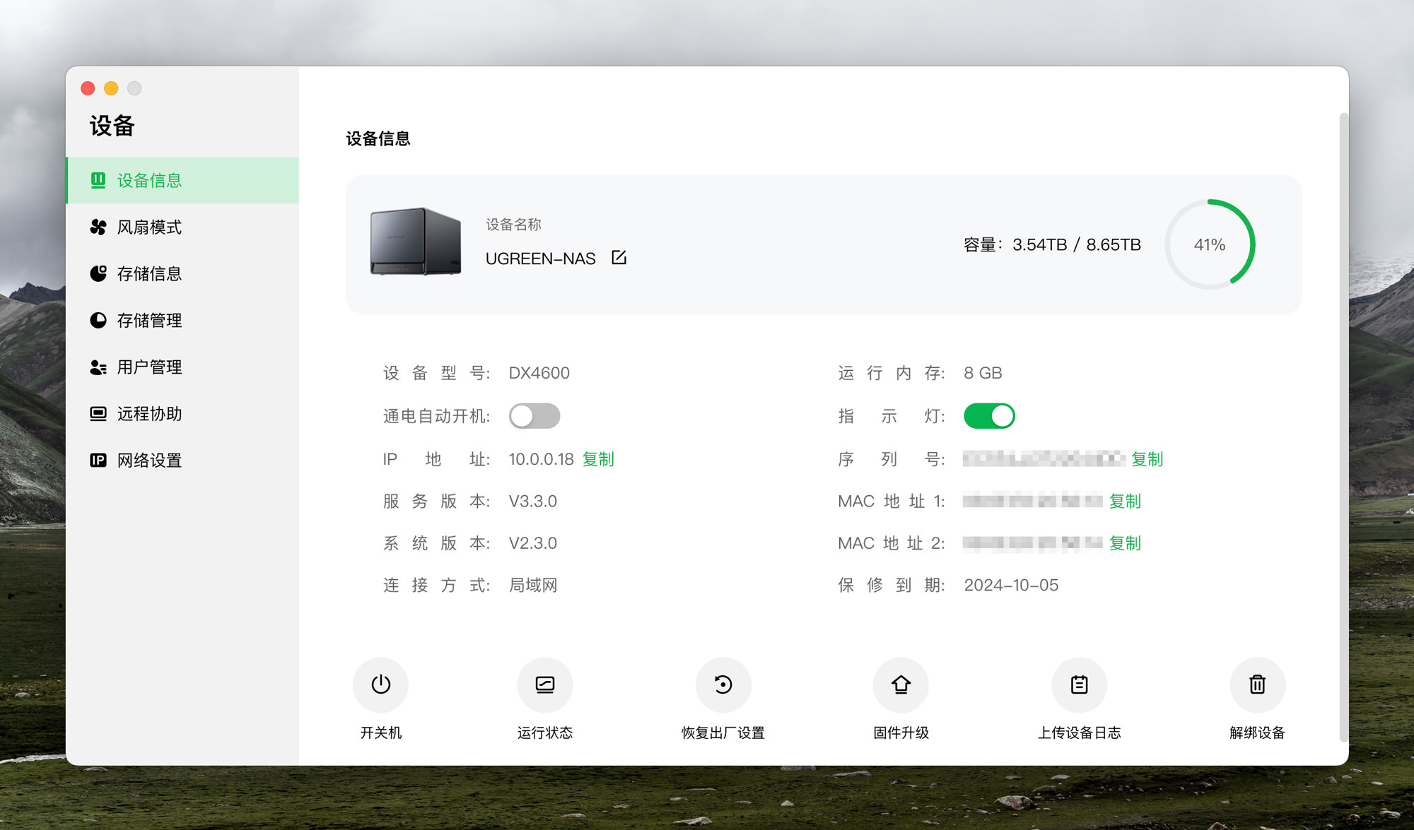This screenshot has width=1414, height=830.
Task: Open Storage Management sidebar item
Action: point(149,321)
